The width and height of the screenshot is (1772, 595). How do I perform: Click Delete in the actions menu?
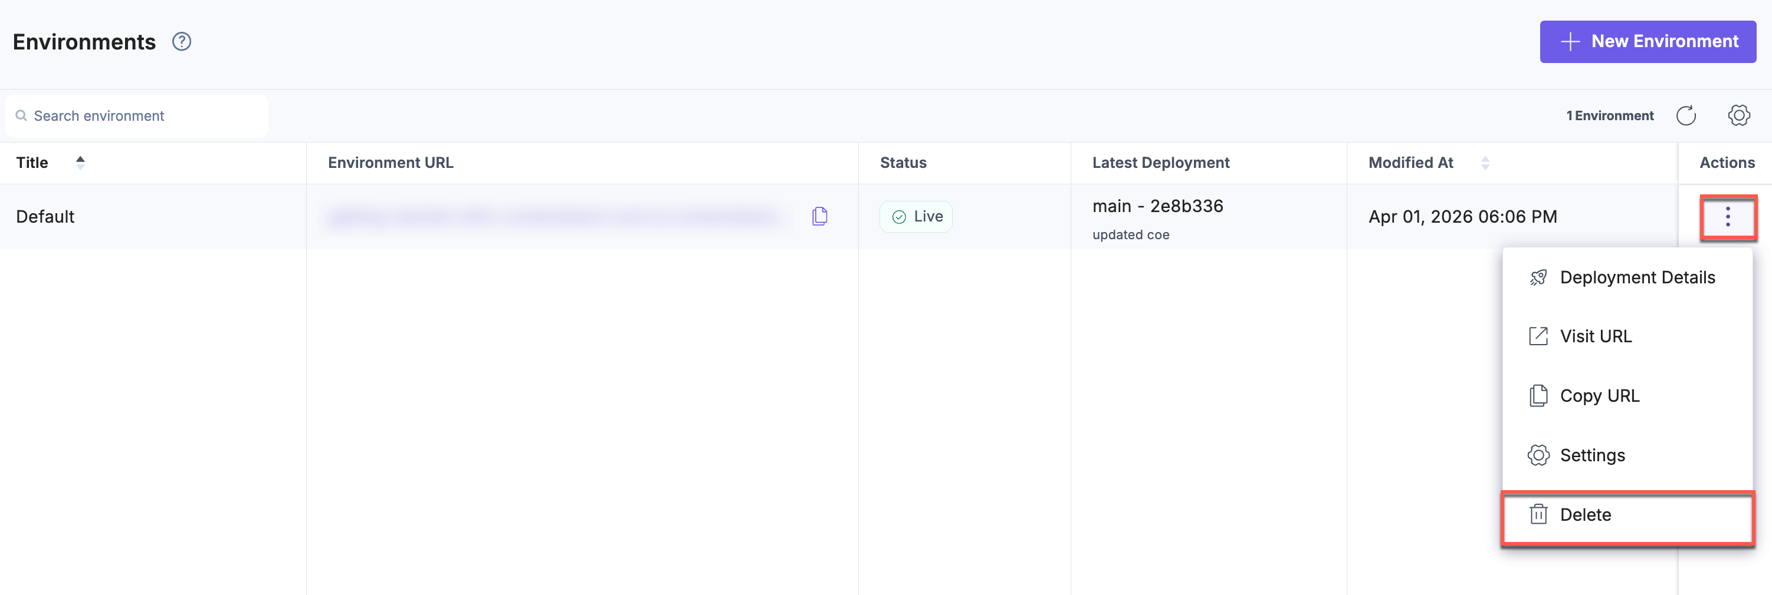point(1586,514)
